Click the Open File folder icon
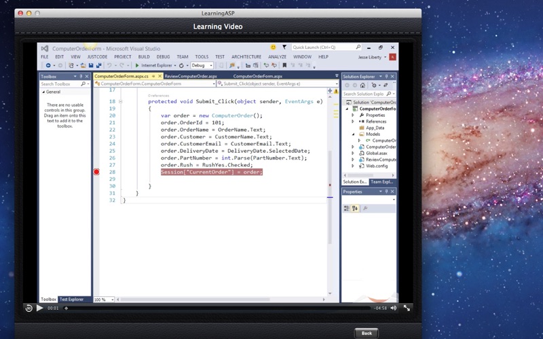The width and height of the screenshot is (543, 339). click(83, 65)
